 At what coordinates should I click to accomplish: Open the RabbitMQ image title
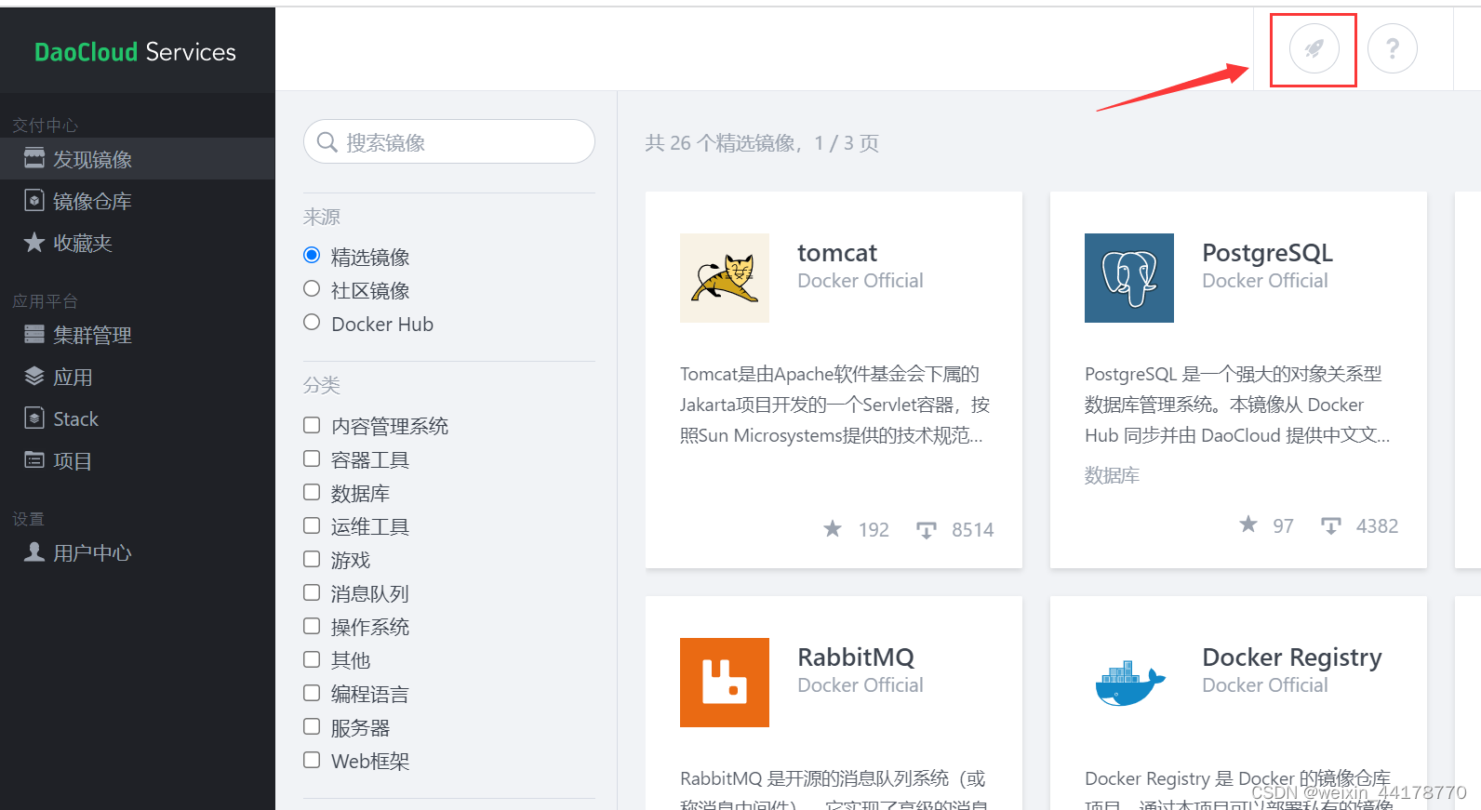(856, 657)
